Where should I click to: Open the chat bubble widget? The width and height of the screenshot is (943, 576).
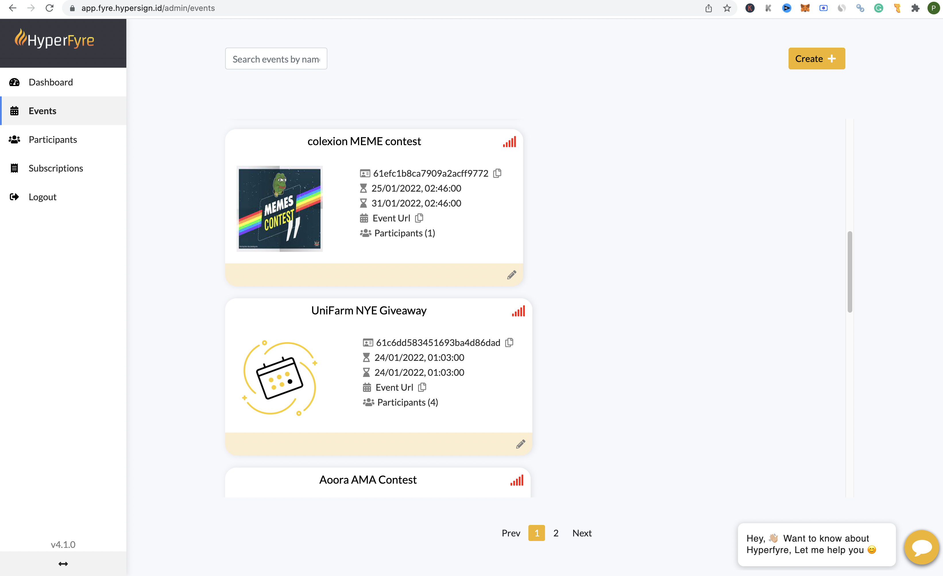921,547
